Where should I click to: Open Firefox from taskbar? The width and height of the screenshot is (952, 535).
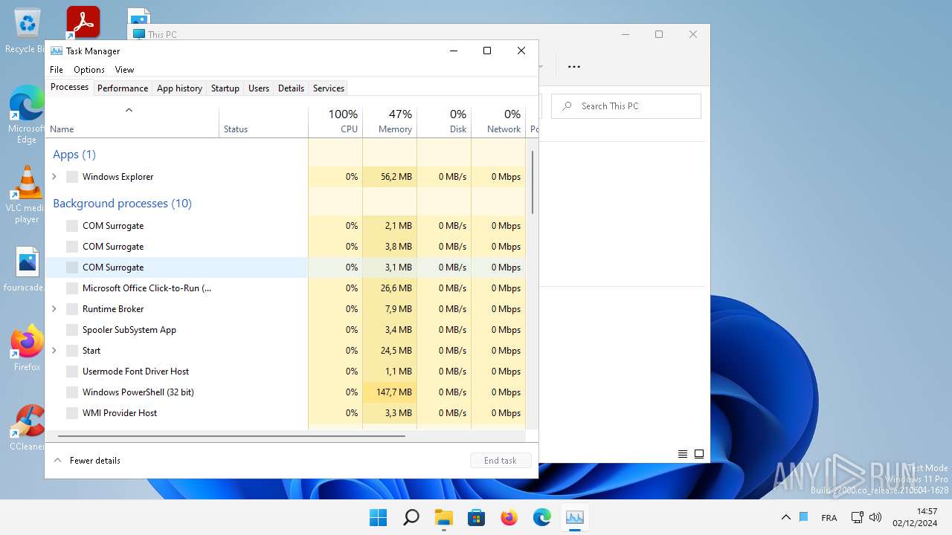click(x=509, y=517)
